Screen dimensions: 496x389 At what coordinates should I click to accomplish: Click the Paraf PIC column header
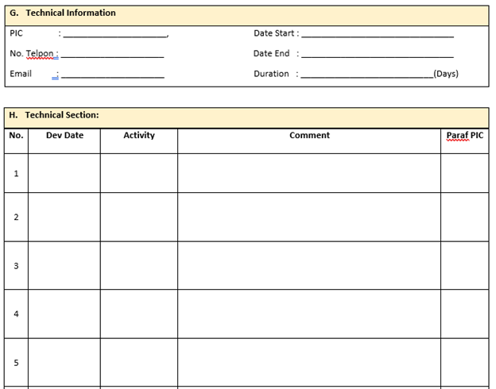pos(465,136)
